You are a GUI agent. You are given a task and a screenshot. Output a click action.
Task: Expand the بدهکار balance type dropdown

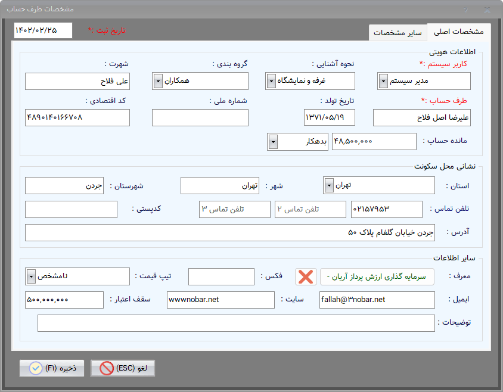click(x=273, y=142)
